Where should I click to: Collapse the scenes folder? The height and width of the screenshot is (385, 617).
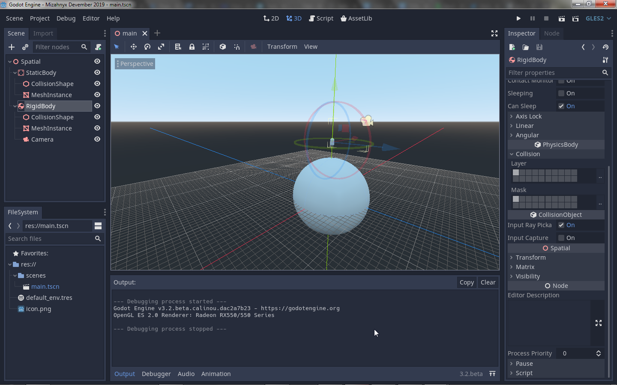(15, 275)
